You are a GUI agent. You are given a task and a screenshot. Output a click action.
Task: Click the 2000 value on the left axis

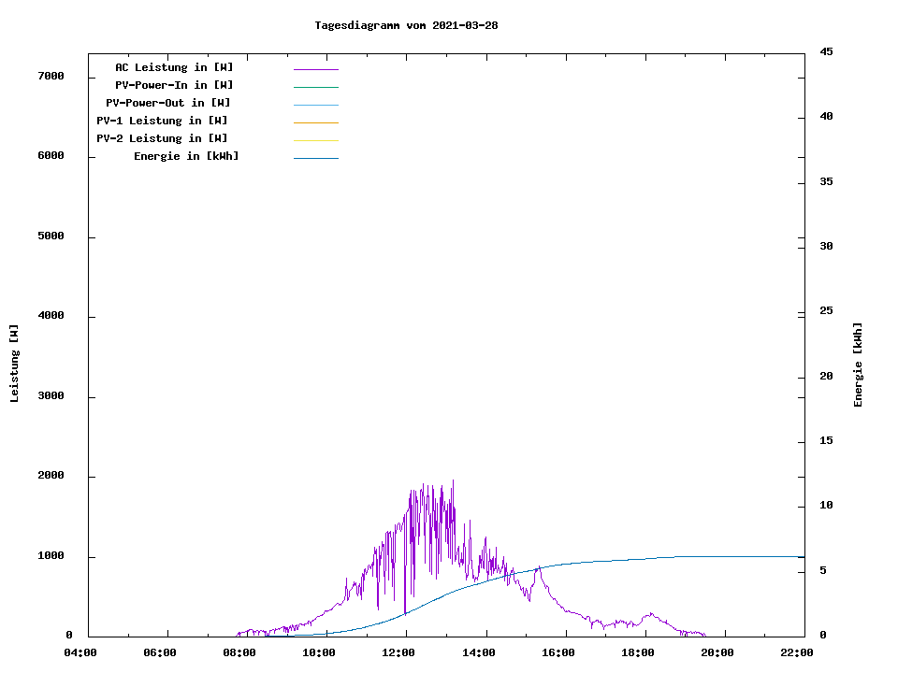point(51,476)
